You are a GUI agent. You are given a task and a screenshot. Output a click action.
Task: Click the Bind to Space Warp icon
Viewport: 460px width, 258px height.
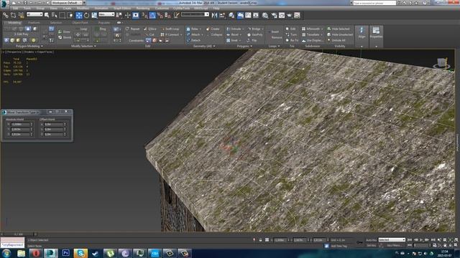[21, 15]
